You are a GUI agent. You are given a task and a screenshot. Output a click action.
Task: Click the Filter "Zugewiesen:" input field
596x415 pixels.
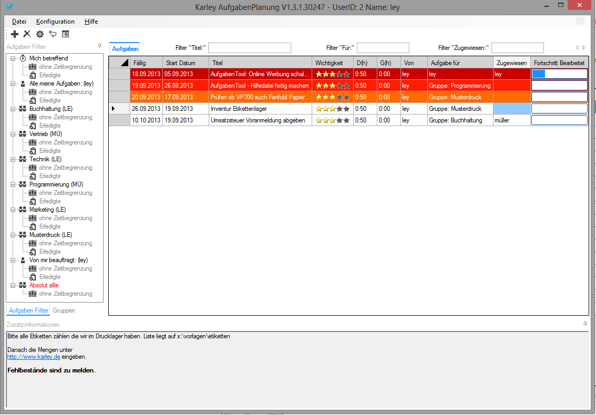pyautogui.click(x=517, y=48)
